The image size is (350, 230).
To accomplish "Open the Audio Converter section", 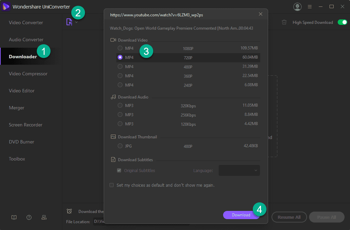I will [26, 40].
